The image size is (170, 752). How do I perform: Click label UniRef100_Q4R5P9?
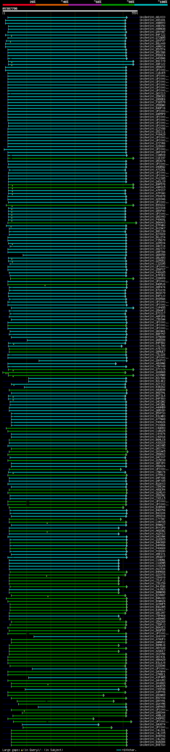coord(152,114)
